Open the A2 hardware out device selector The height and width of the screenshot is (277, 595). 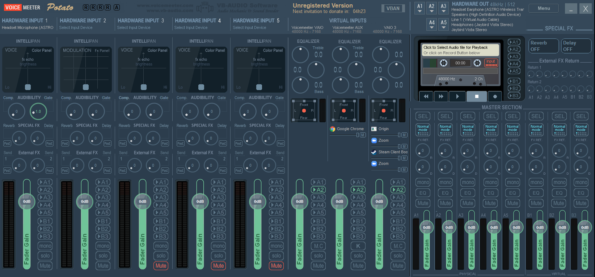point(431,8)
